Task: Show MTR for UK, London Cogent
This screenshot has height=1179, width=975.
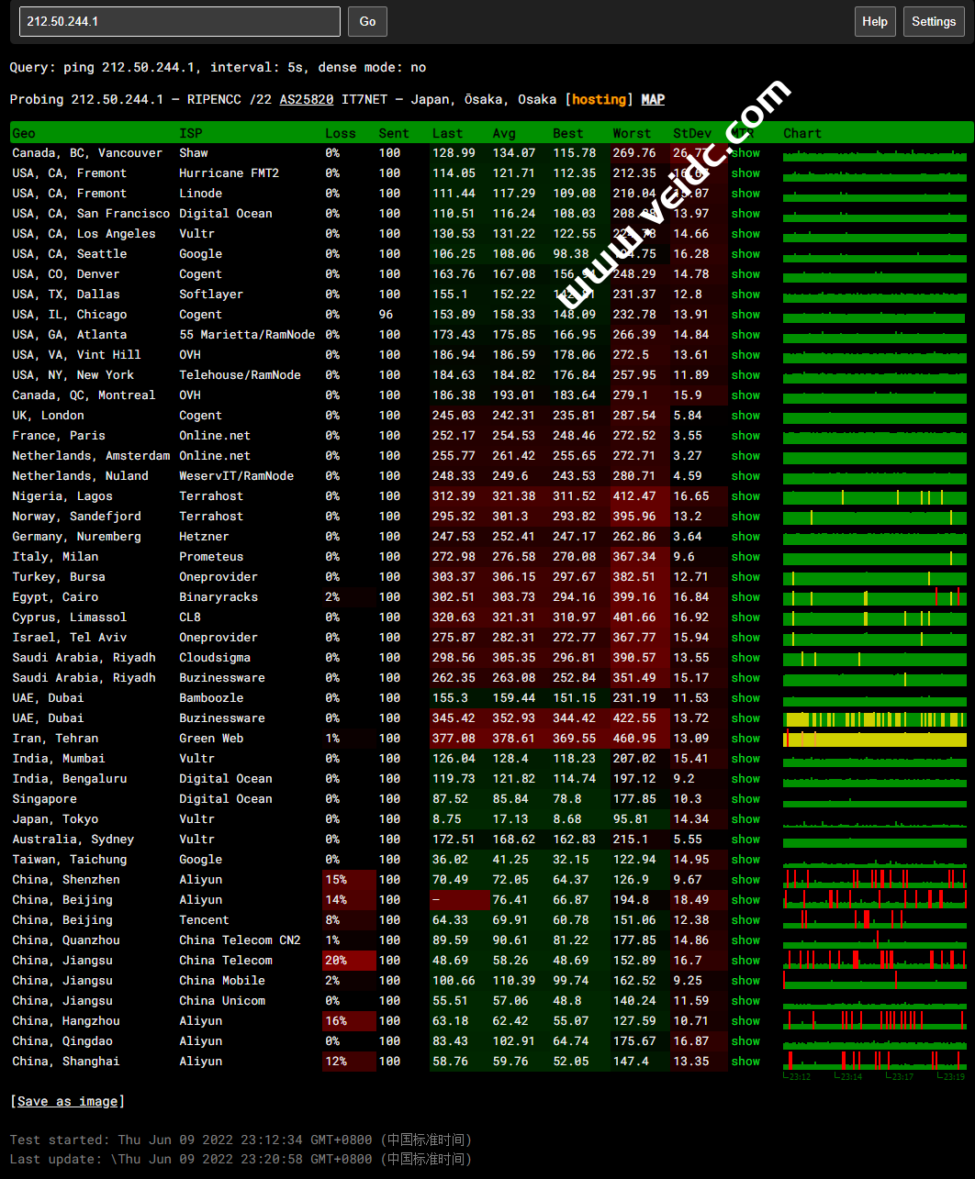Action: pyautogui.click(x=745, y=416)
